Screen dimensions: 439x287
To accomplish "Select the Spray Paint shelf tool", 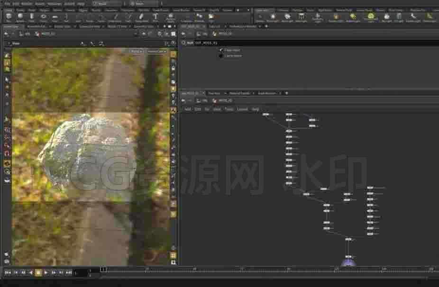I will [141, 18].
